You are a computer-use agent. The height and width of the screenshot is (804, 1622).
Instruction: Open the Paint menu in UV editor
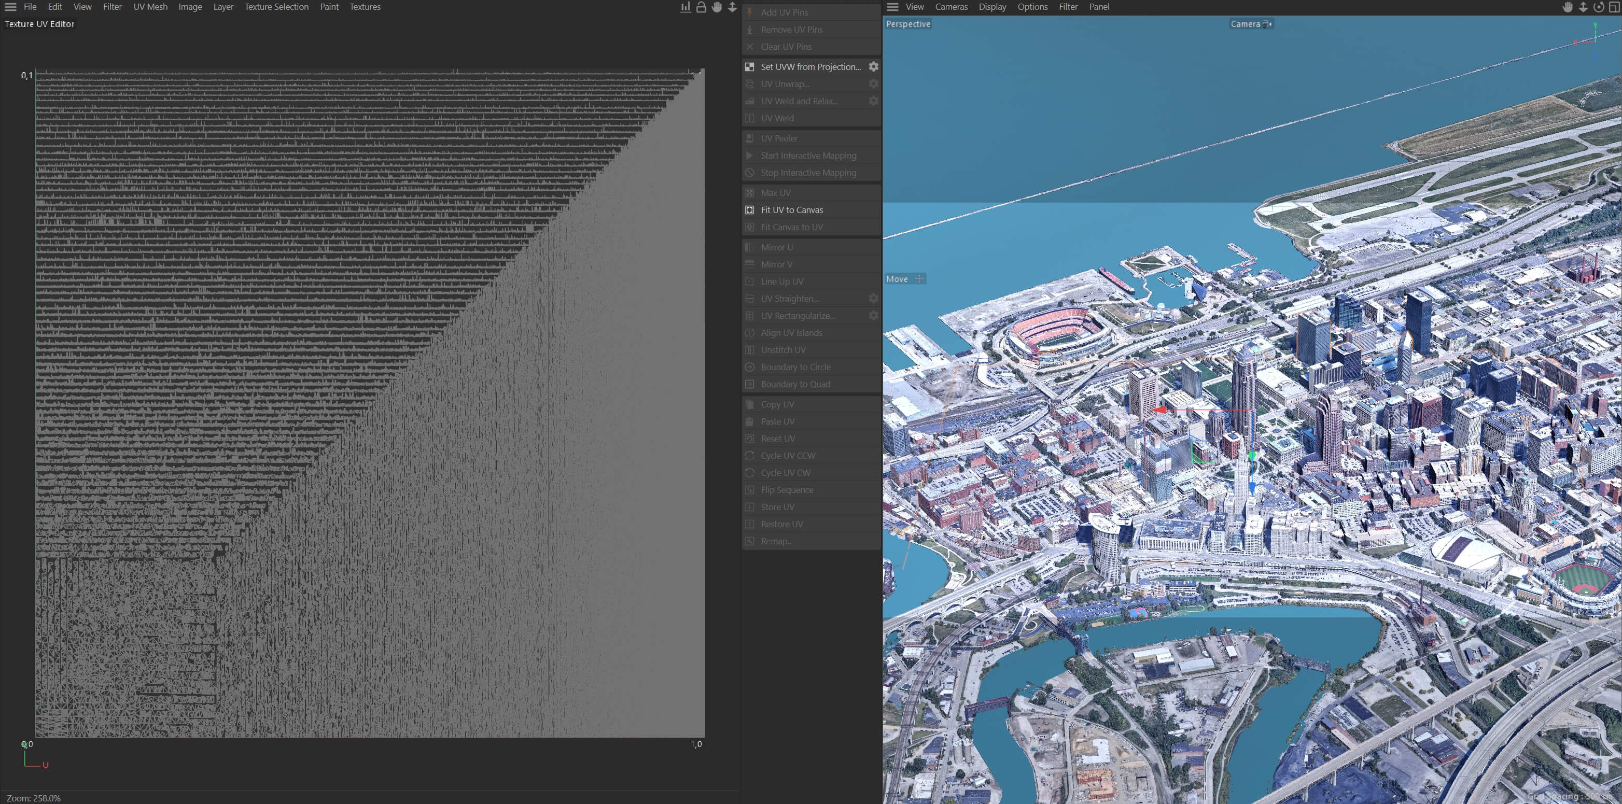point(329,7)
